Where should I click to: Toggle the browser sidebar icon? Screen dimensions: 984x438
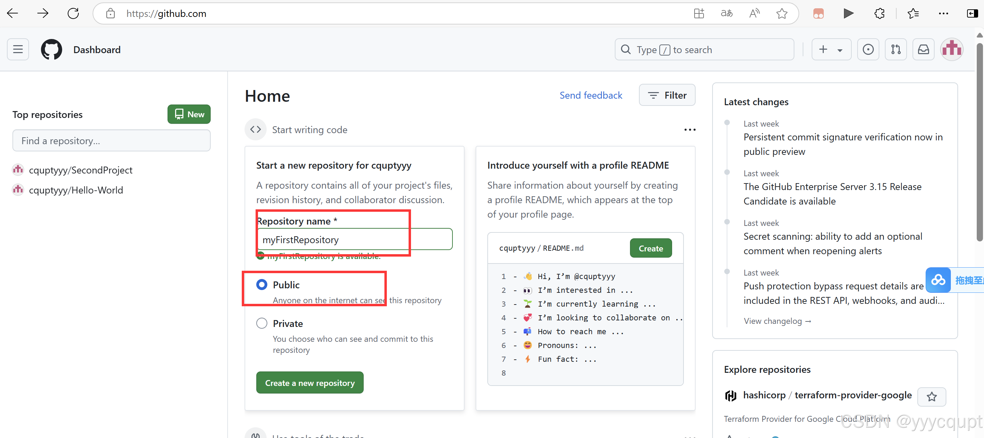[x=973, y=14]
